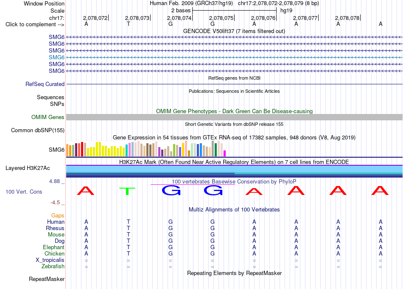
Task: Click the Common dbSNP(155) label
Action: pos(37,131)
